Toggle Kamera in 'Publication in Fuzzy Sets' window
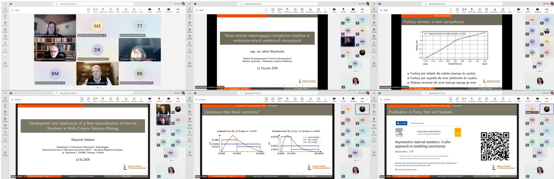Image resolution: width=554 pixels, height=179 pixels. pyautogui.click(x=519, y=99)
